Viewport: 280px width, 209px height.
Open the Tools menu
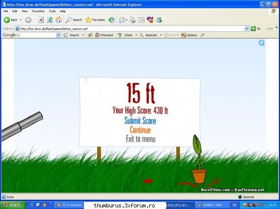point(52,11)
